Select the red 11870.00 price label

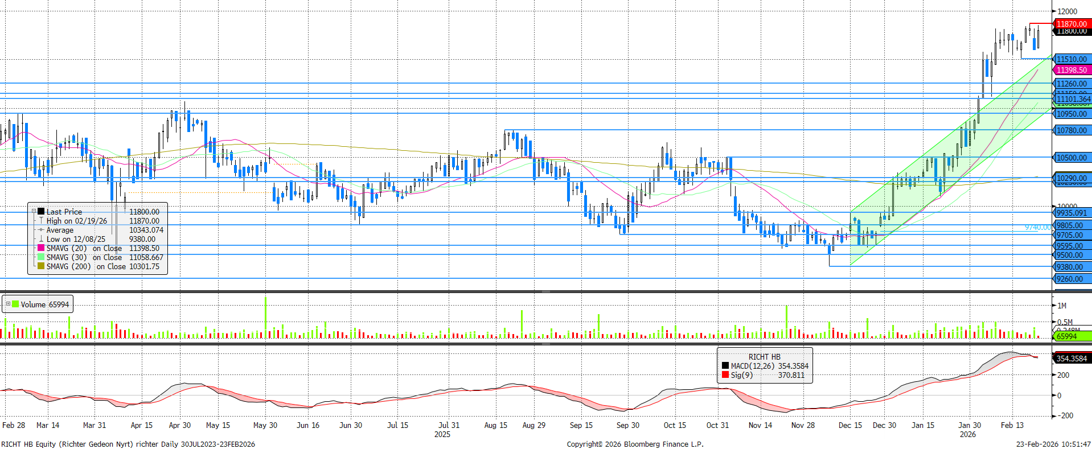[x=1072, y=24]
